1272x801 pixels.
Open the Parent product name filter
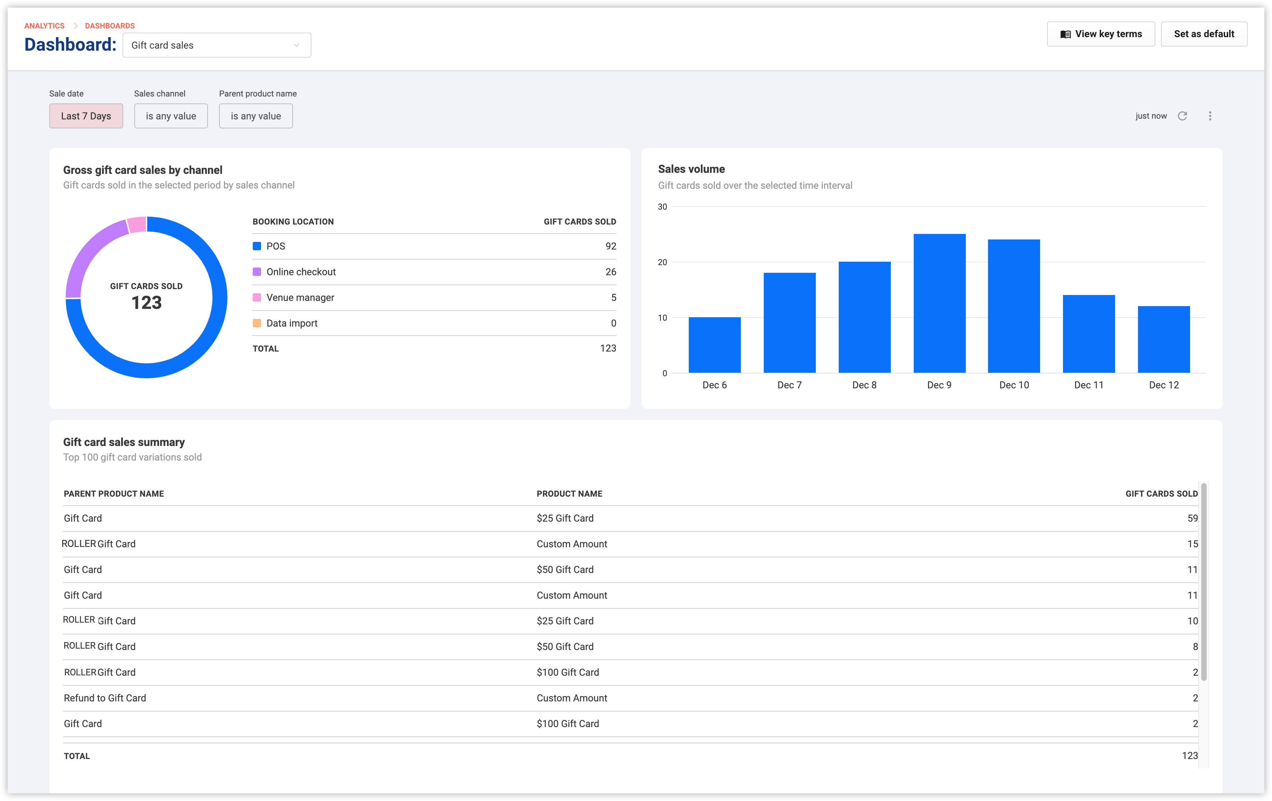pyautogui.click(x=256, y=116)
